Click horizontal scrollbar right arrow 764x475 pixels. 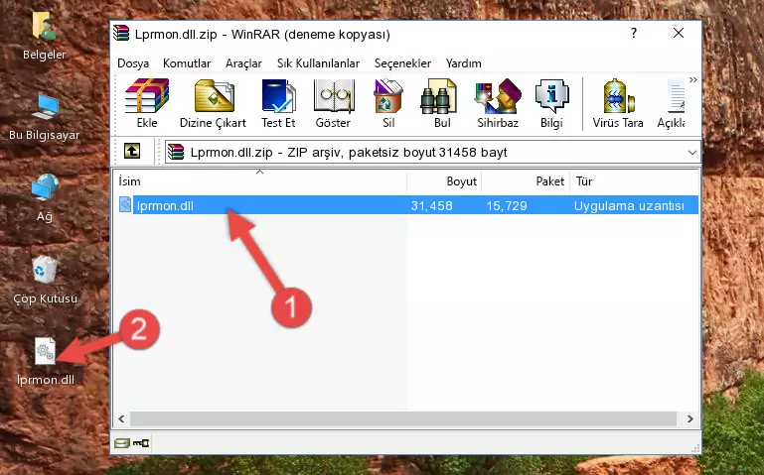689,418
